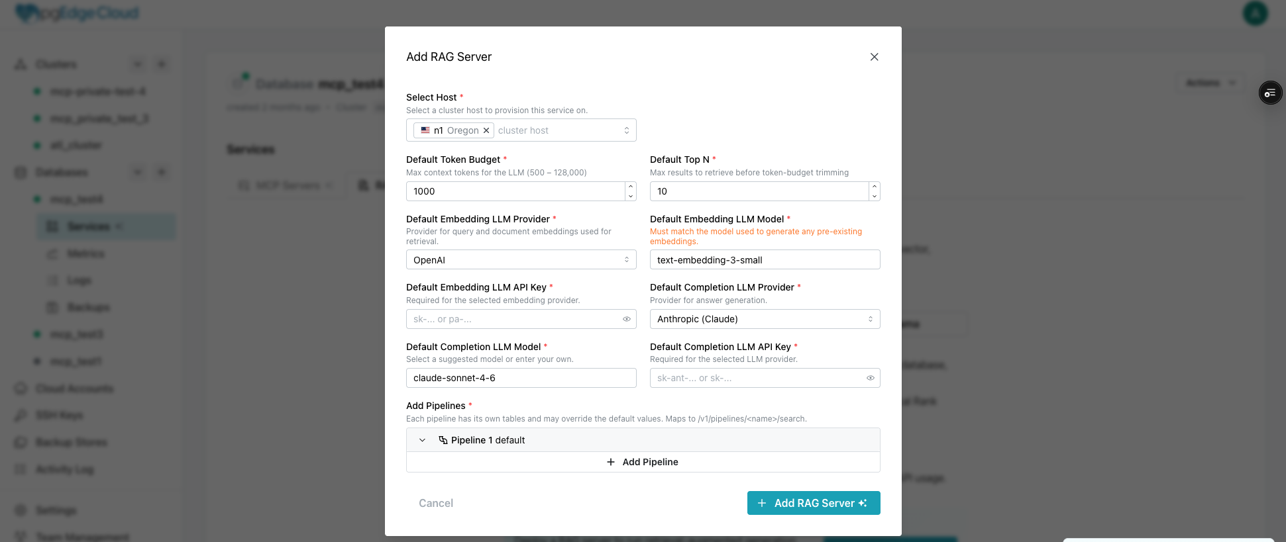This screenshot has height=542, width=1286.
Task: Decrease the Default Top N value
Action: tap(875, 196)
